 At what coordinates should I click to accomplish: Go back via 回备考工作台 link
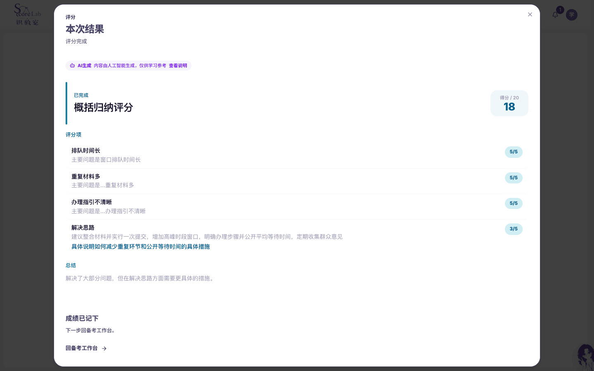point(86,348)
